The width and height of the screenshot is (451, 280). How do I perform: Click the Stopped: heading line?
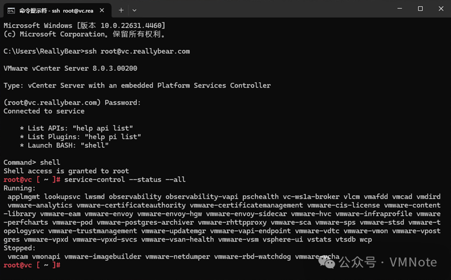(20, 248)
